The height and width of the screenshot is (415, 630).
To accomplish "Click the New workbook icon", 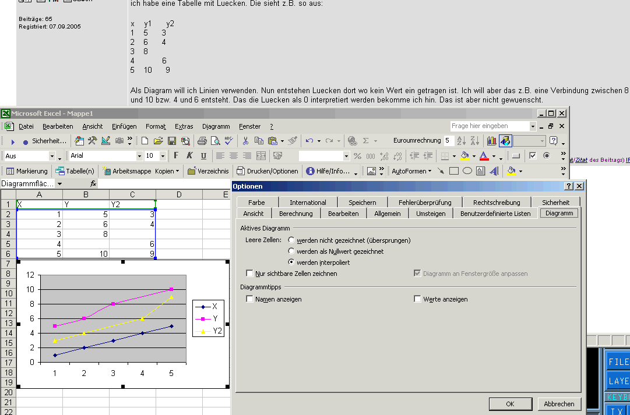I will click(x=145, y=141).
